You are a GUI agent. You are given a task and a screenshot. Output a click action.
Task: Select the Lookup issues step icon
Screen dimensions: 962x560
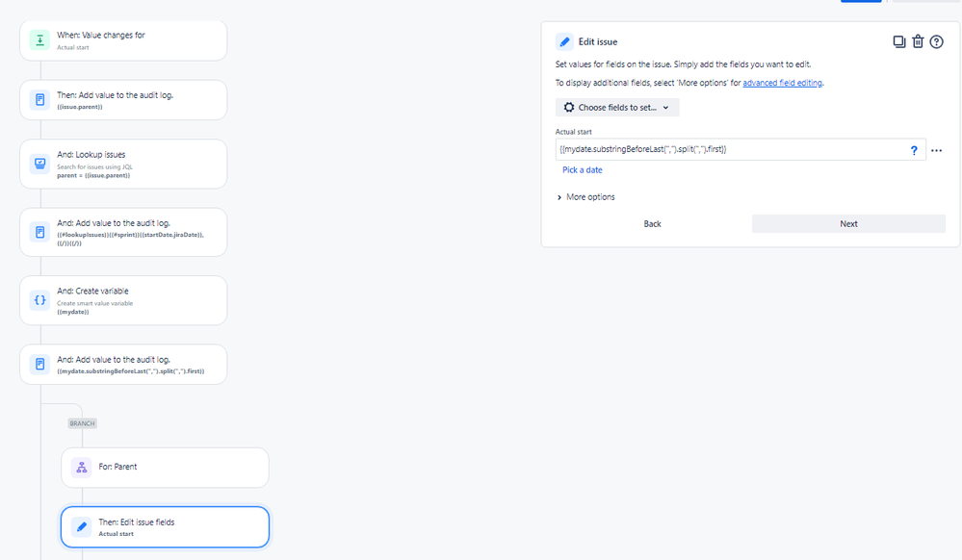[39, 164]
